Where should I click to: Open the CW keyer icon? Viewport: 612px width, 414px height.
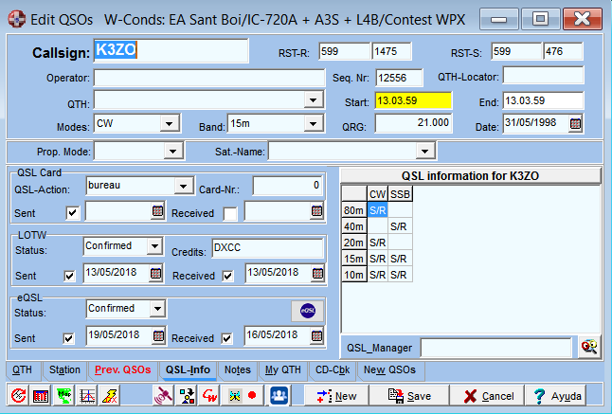coord(209,396)
